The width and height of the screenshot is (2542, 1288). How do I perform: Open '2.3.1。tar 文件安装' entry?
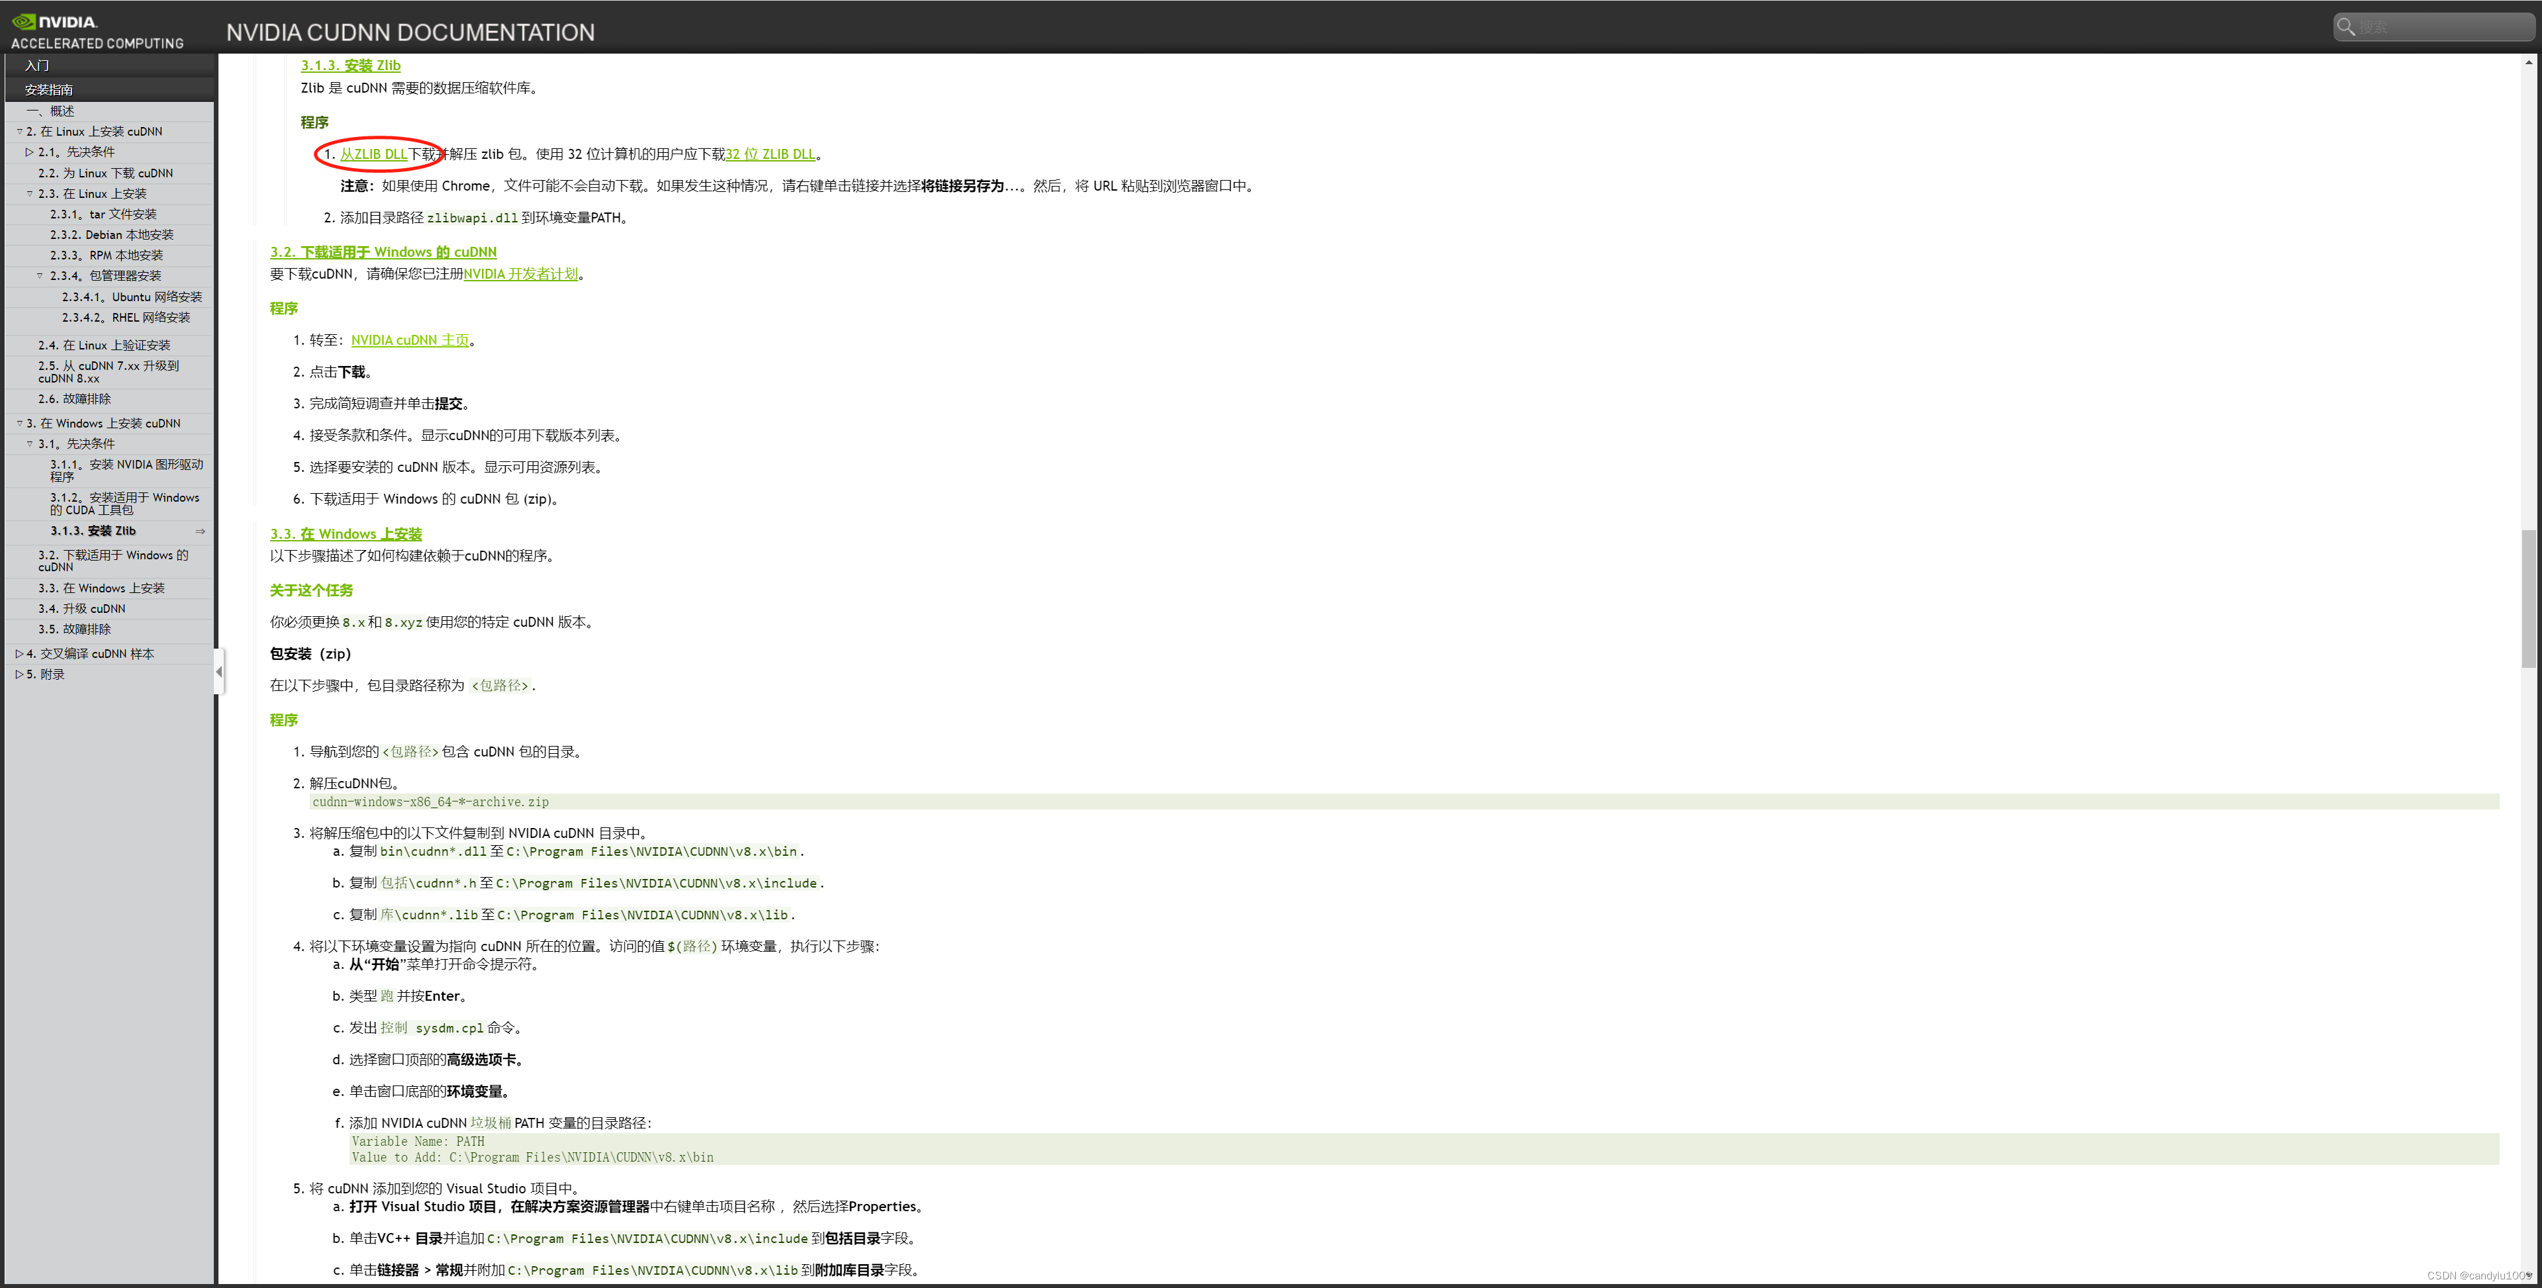point(104,214)
